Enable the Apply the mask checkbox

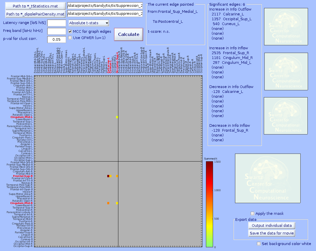[252, 213]
